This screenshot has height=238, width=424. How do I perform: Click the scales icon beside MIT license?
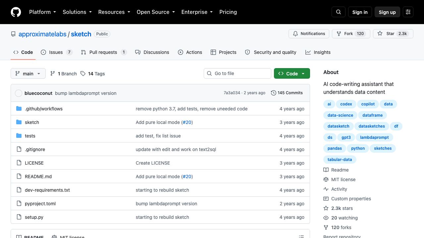[326, 179]
